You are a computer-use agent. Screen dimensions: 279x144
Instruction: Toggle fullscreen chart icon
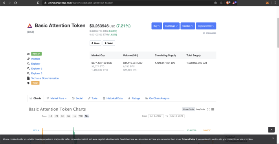pyautogui.click(x=208, y=109)
